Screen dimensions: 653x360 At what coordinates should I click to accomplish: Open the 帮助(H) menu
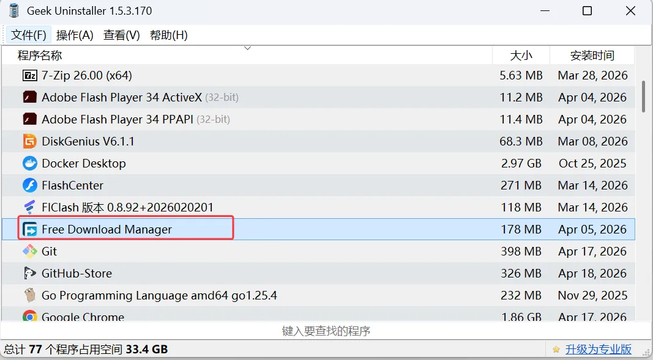pos(169,35)
